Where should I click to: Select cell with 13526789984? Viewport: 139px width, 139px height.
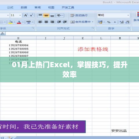pyautogui.click(x=18, y=45)
